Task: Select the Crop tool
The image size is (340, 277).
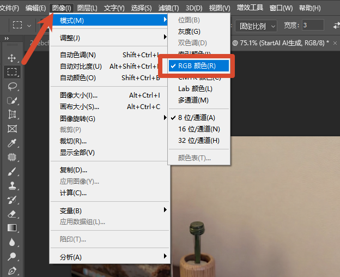Action: coord(11,115)
